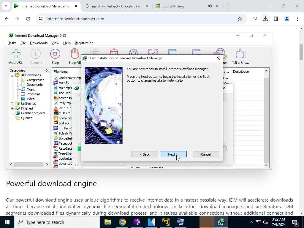Close the Start Installation dialog
The image size is (304, 228).
(218, 58)
